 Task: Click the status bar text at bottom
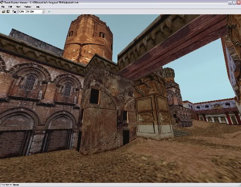coord(10,185)
